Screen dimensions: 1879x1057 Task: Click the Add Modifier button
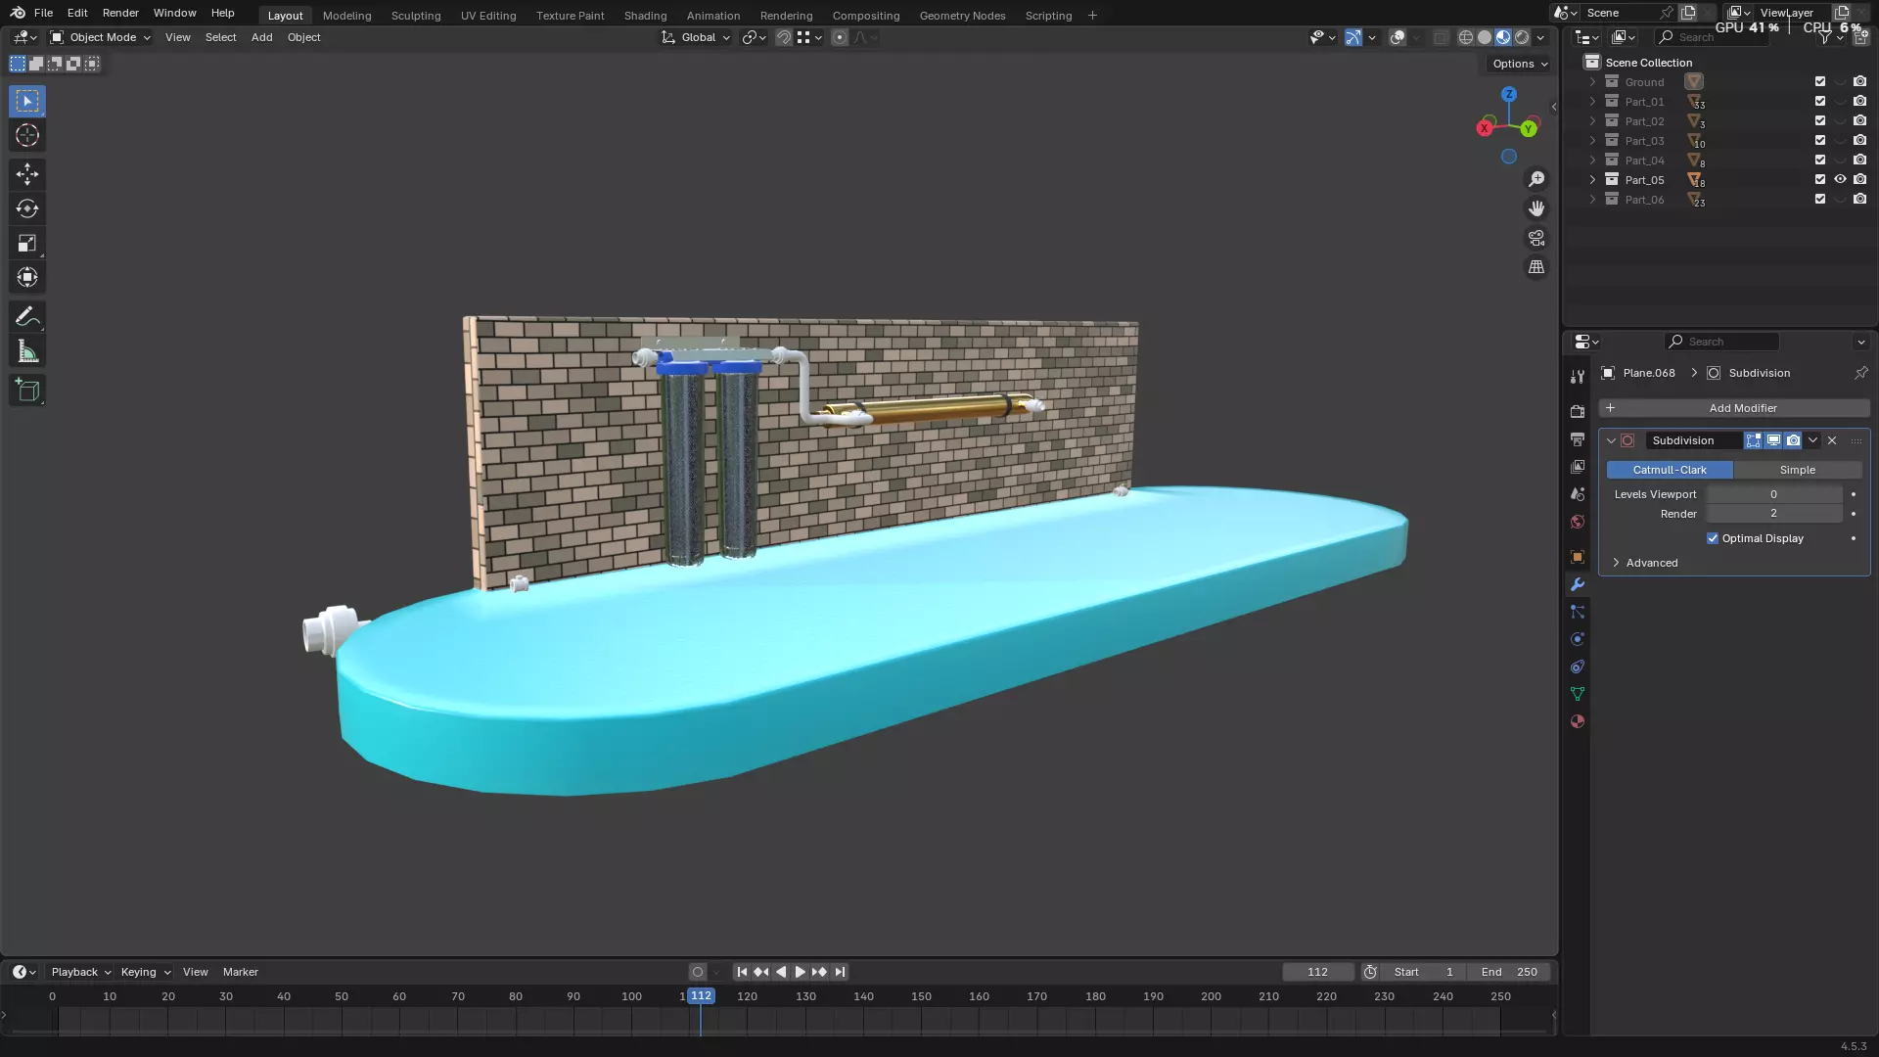pos(1734,408)
